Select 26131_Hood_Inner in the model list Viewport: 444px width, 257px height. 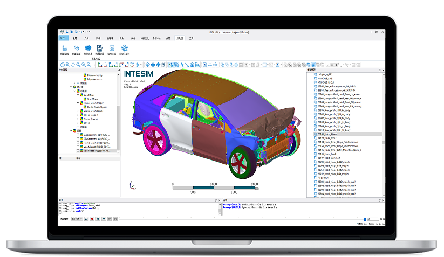tap(330, 138)
